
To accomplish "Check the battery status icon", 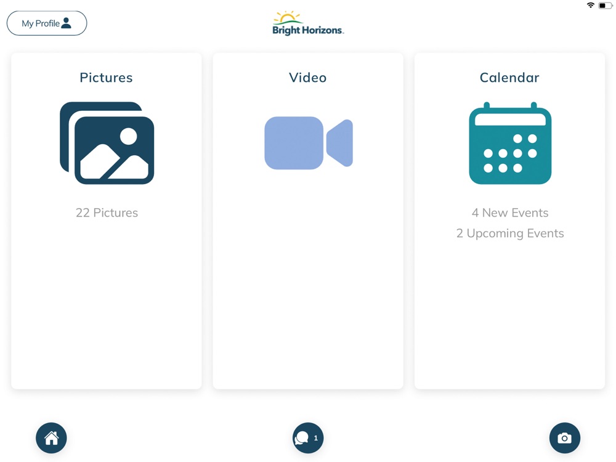I will (x=605, y=6).
